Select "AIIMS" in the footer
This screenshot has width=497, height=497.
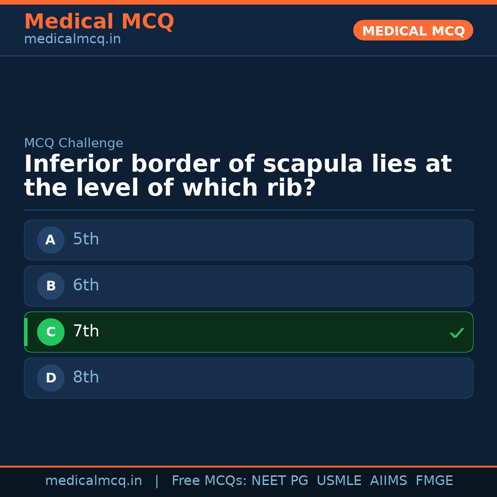[x=388, y=481]
